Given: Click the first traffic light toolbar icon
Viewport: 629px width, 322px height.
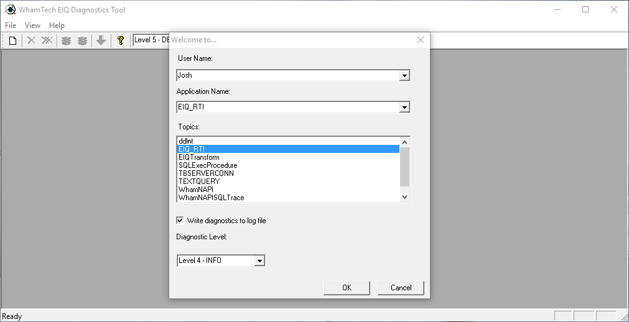Looking at the screenshot, I should (x=66, y=40).
